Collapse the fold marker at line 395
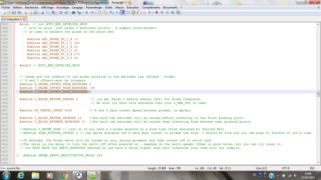Screen dimensions: 321x180 point(15,66)
